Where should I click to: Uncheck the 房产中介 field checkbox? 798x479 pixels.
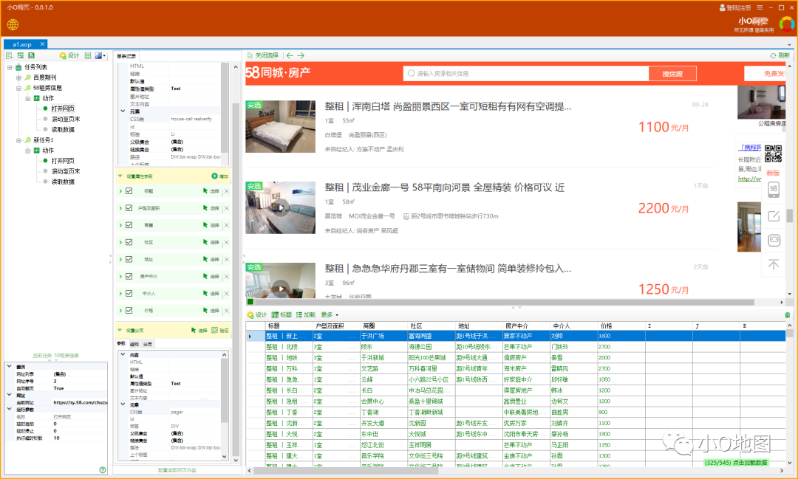[129, 276]
